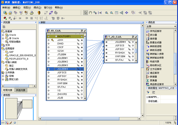The image size is (178, 125).
Task: Start debug with the red bug icon
Action: 5,18
